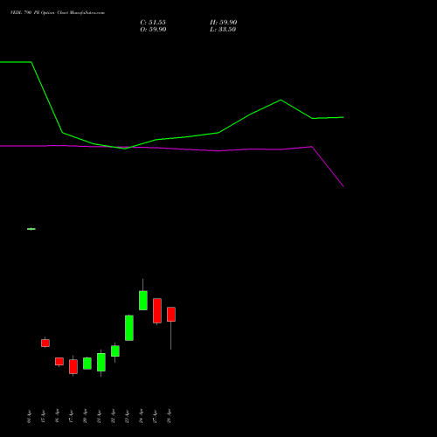
Task: Click the large green candle on 23 Apr
Action: [129, 328]
